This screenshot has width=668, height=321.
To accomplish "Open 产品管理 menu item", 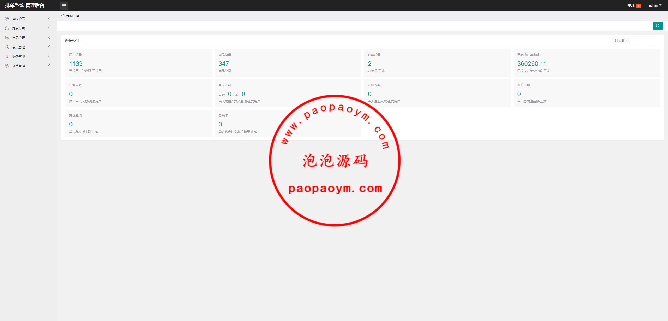I will [x=28, y=38].
